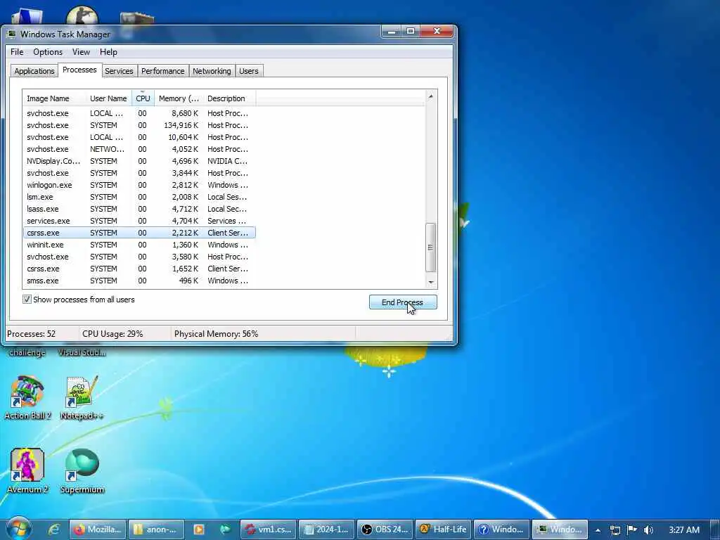
Task: Go to the Networking tab
Action: coord(212,71)
